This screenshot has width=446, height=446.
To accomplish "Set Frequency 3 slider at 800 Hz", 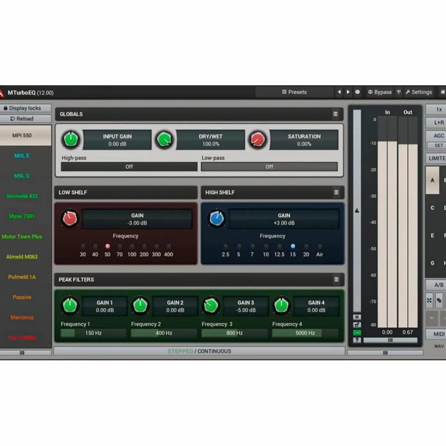I will (235, 333).
